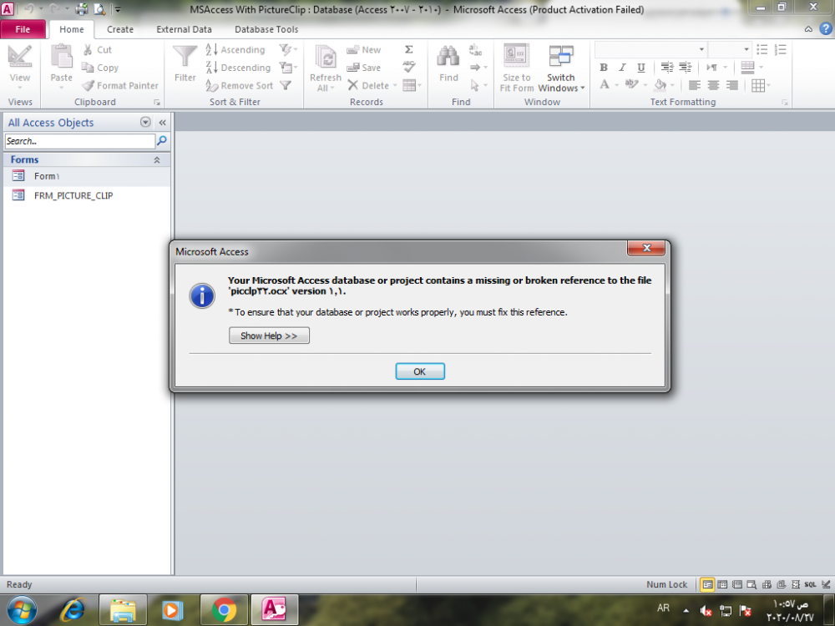Click the Totals sigma icon
Image resolution: width=835 pixels, height=626 pixels.
click(x=409, y=49)
